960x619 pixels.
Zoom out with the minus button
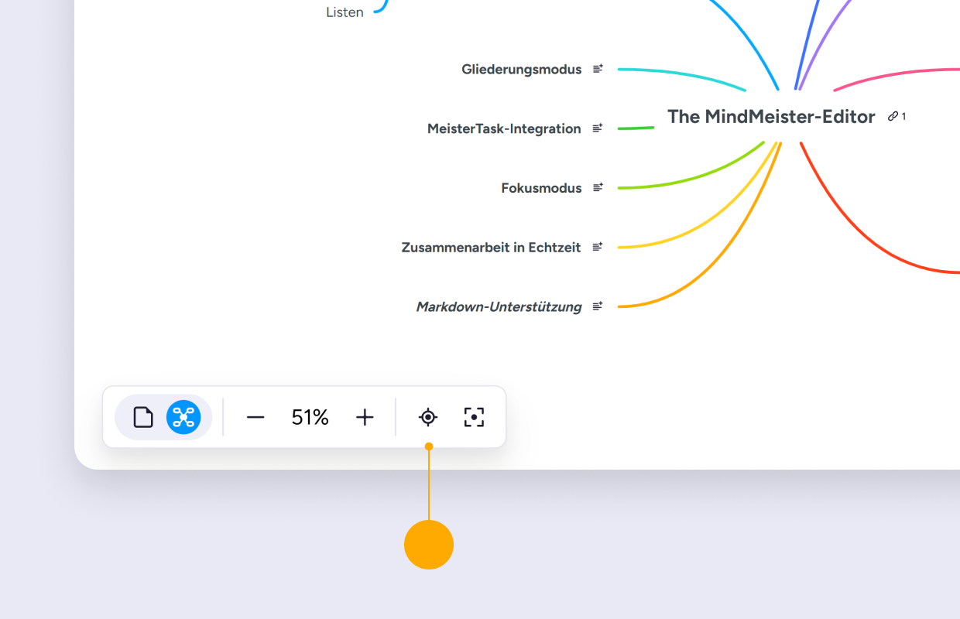255,418
